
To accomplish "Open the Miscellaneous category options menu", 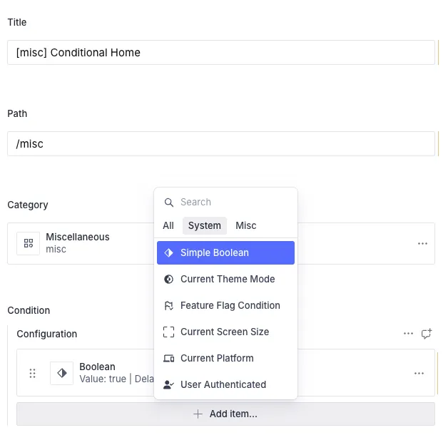I will click(423, 243).
